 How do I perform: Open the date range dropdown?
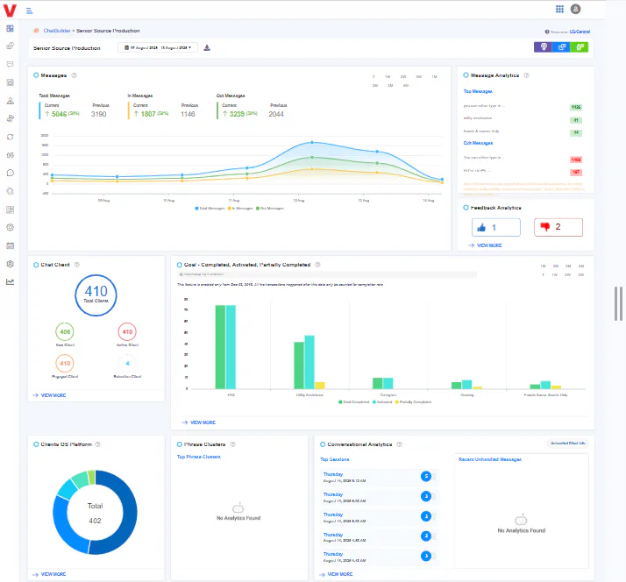(158, 47)
